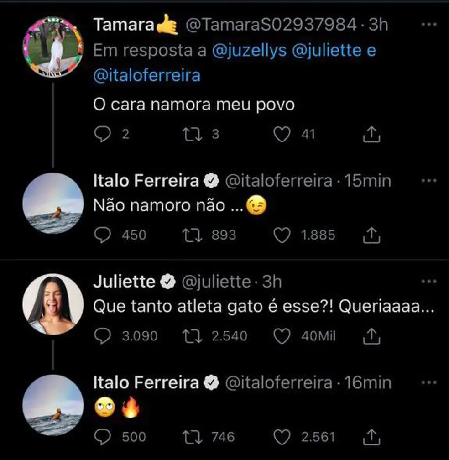
Task: Open Juliette's profile picture
Action: [52, 304]
